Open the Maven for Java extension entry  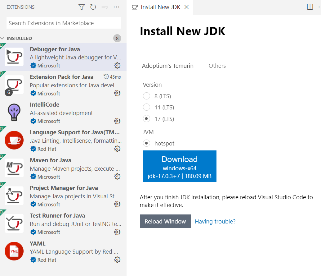[63, 168]
